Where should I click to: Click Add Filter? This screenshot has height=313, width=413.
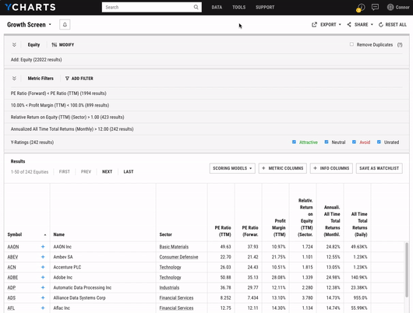(x=79, y=78)
